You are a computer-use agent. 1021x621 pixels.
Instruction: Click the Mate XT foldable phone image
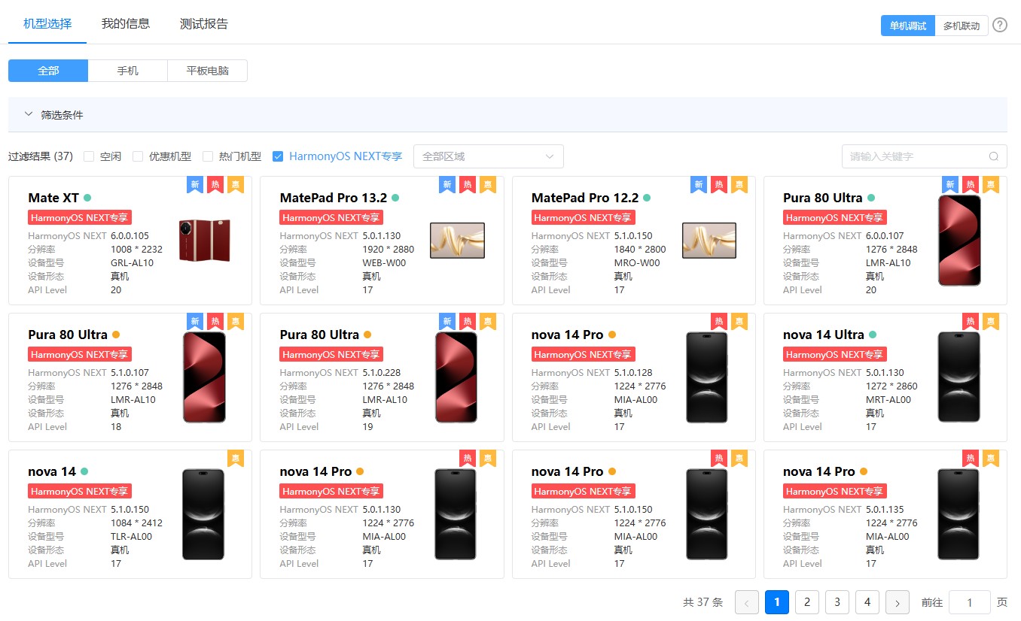pyautogui.click(x=205, y=241)
